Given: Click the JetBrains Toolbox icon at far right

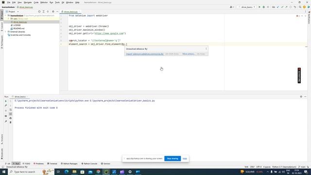Looking at the screenshot, I should coord(309,7).
